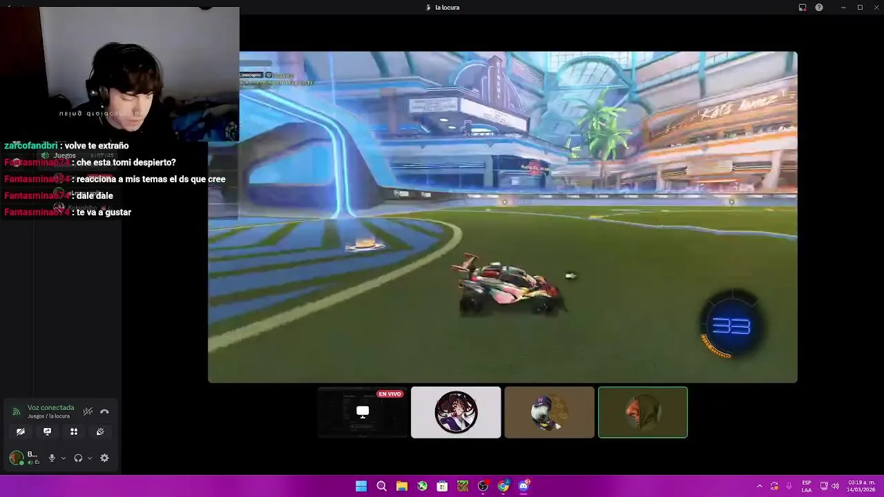The image size is (884, 497).
Task: Open the soundboard icon
Action: tap(100, 431)
